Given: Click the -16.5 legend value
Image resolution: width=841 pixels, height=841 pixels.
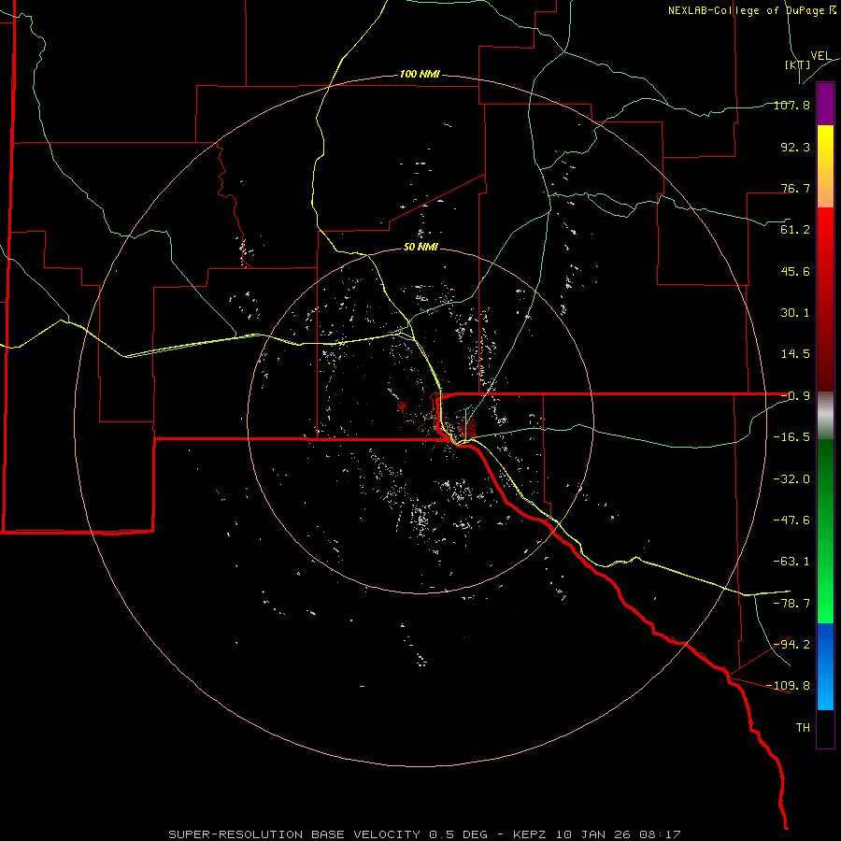Looking at the screenshot, I should tap(791, 437).
